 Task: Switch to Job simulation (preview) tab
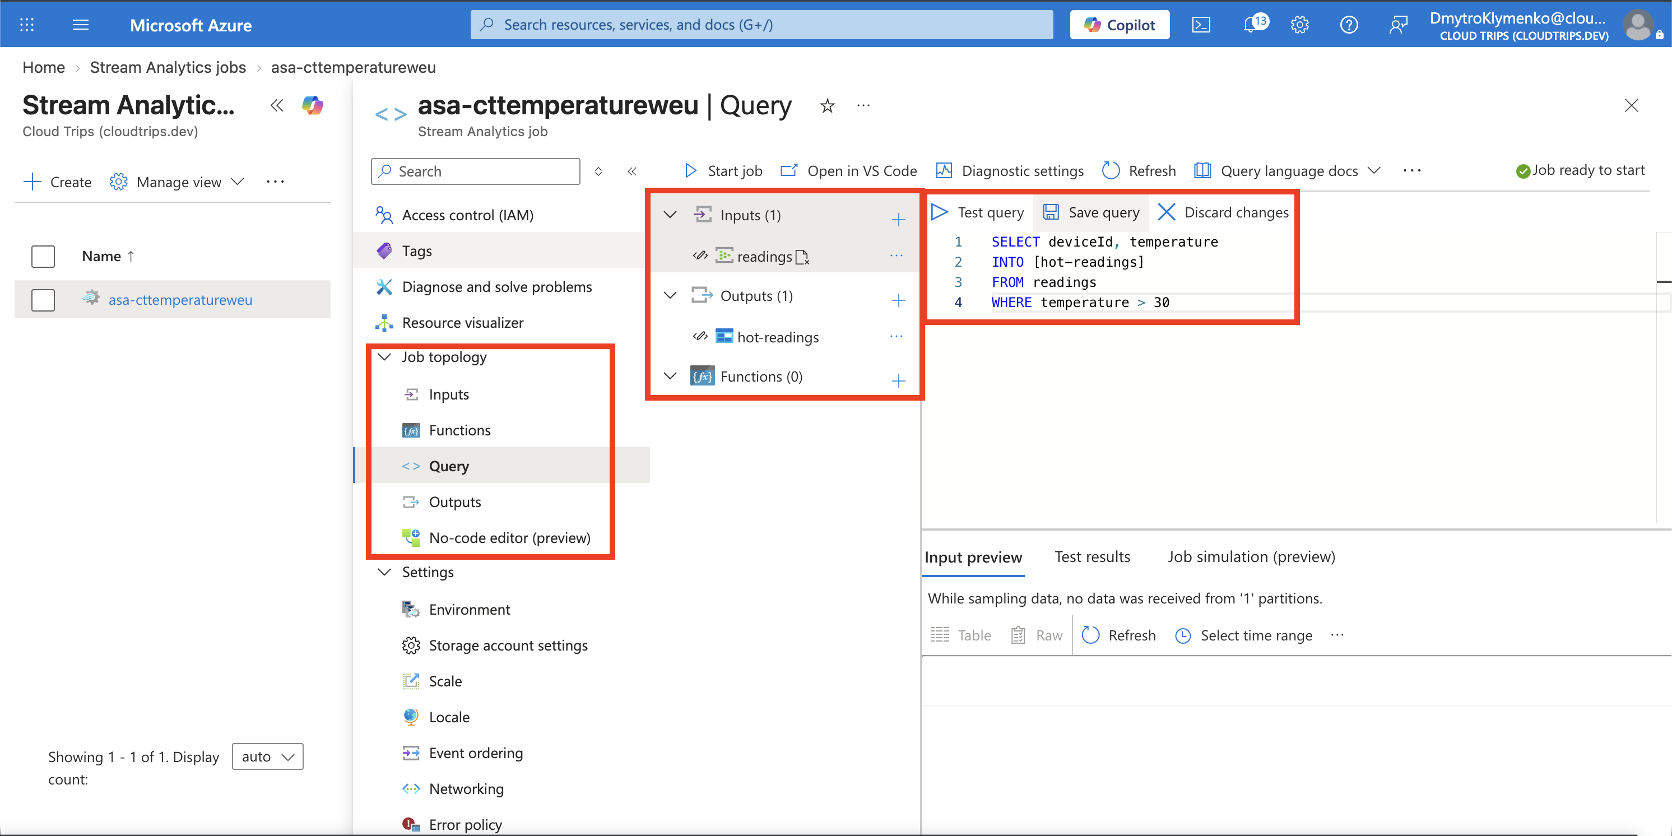pos(1251,557)
